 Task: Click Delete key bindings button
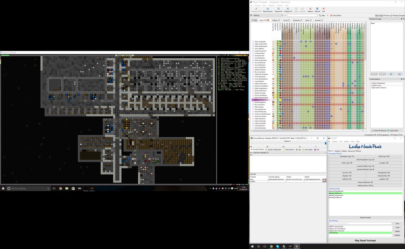(397, 231)
